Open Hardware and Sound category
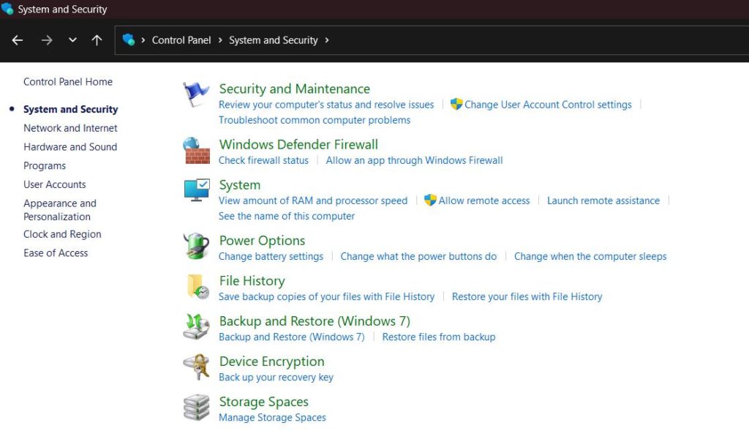Image resolution: width=749 pixels, height=431 pixels. 70,147
